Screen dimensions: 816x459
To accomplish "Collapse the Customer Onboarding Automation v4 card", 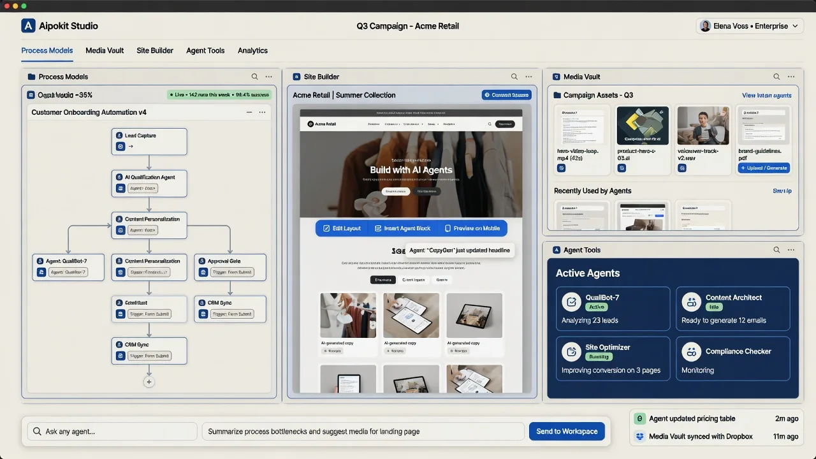I will coord(249,112).
